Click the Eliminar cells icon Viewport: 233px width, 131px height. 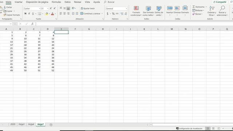click(177, 8)
